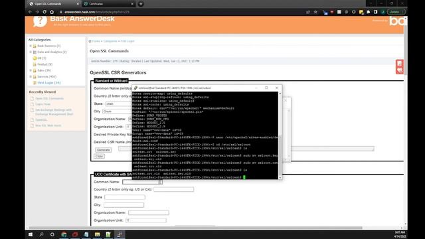425x239 pixels.
Task: Go to the Categories breadcrumb link
Action: point(110,41)
